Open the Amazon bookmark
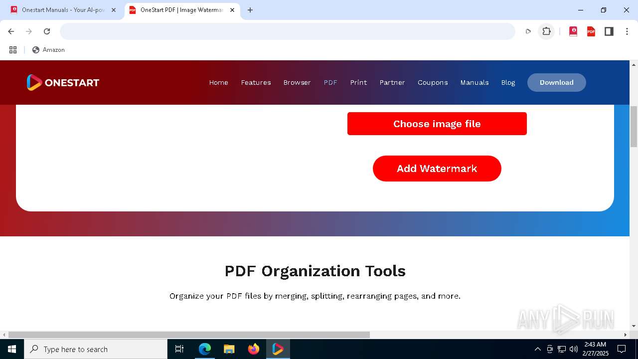The height and width of the screenshot is (359, 638). (49, 50)
